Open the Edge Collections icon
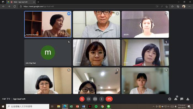Image resolution: width=193 pixels, height=109 pixels. [x=178, y=6]
